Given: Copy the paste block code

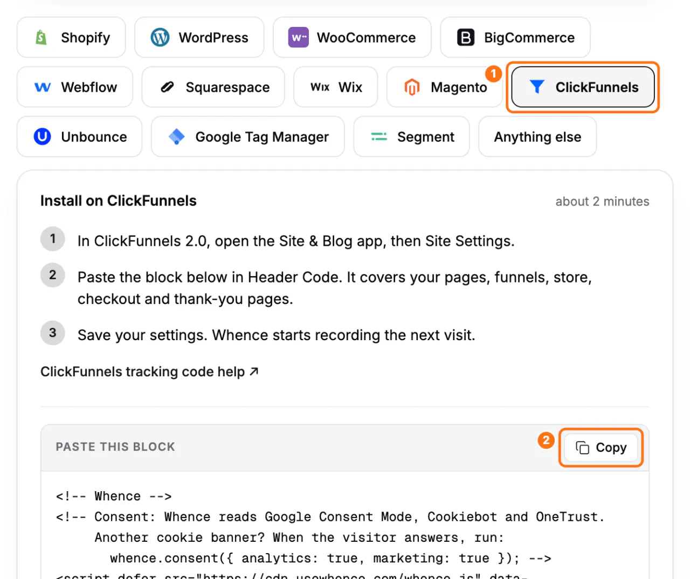Looking at the screenshot, I should [x=601, y=447].
